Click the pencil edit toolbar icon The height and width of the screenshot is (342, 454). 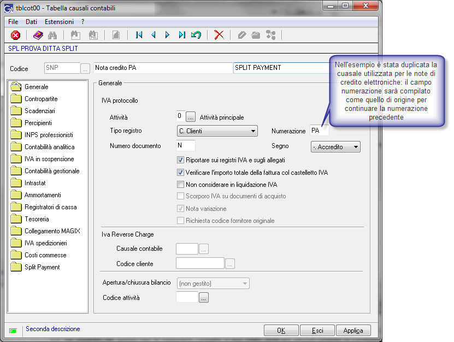point(242,36)
